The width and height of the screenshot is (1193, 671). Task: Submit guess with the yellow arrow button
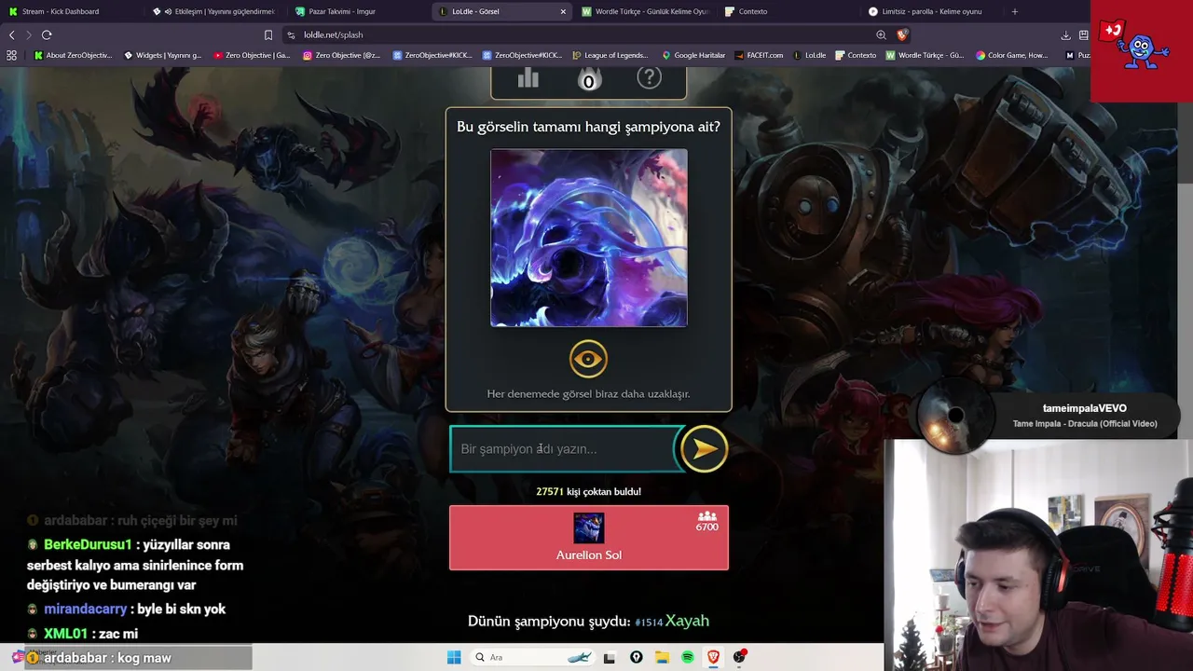704,449
